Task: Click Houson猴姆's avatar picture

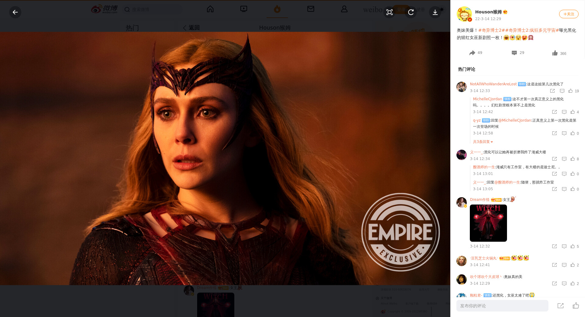Action: click(464, 14)
